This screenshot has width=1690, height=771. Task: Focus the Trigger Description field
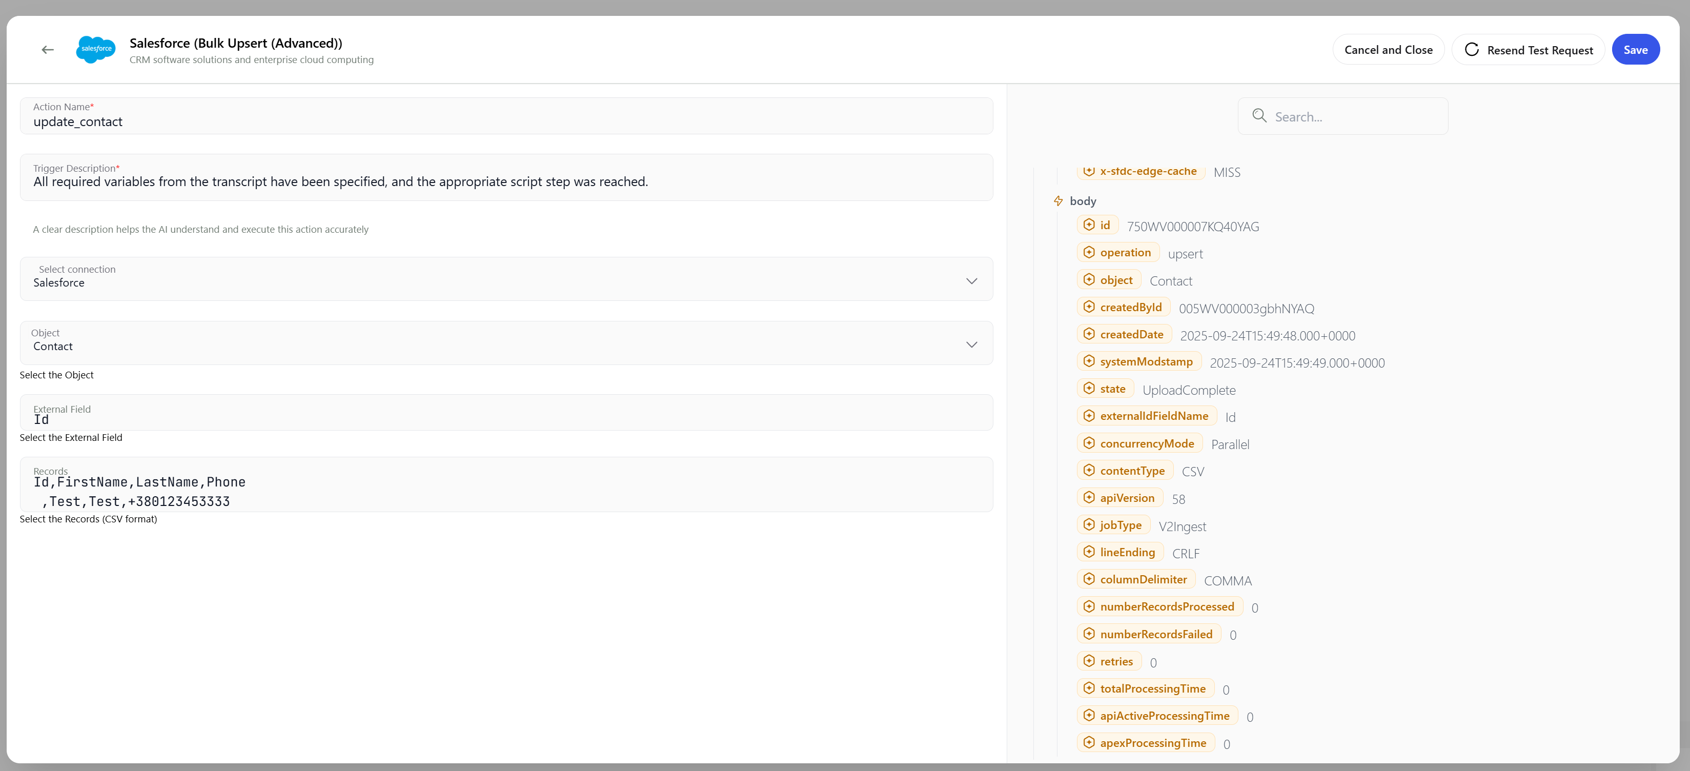tap(506, 177)
